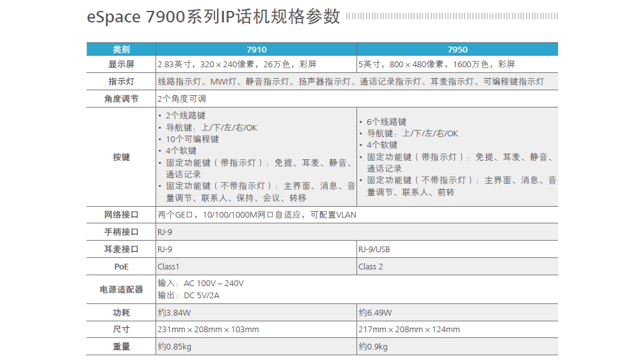Click the 按键 row label
The image size is (640, 361).
pos(121,157)
